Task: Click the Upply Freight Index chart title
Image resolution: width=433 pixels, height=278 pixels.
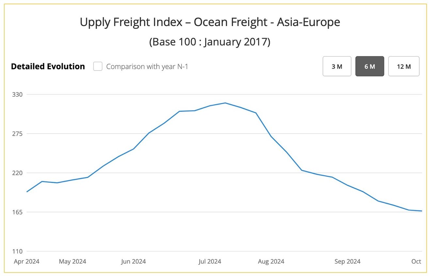Action: coord(210,22)
